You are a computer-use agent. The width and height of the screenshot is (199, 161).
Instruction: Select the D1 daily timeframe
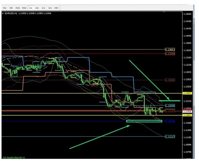pyautogui.click(x=43, y=7)
